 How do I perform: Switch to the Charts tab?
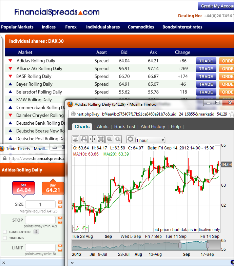82,126
